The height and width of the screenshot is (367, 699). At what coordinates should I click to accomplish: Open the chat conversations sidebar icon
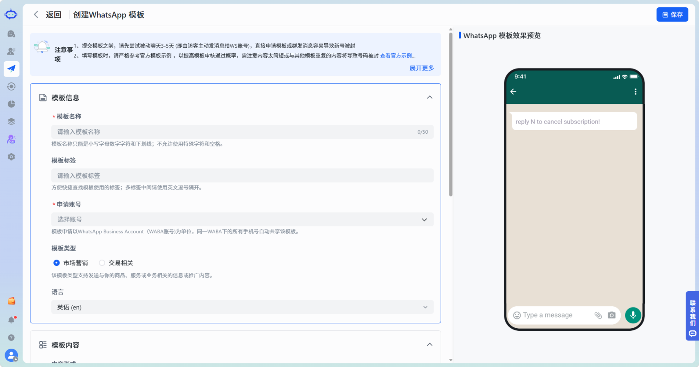11,34
